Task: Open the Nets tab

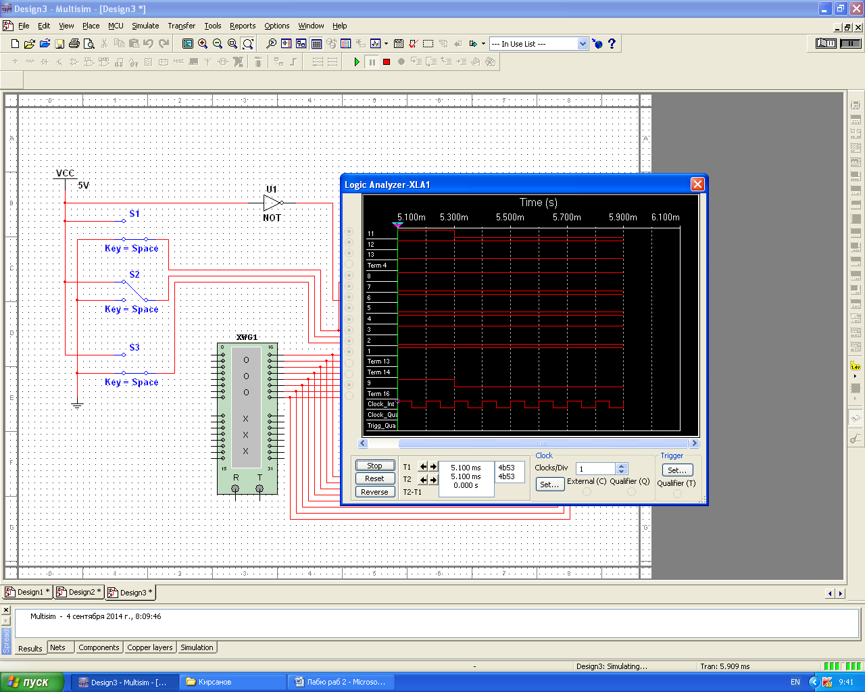Action: click(x=58, y=647)
